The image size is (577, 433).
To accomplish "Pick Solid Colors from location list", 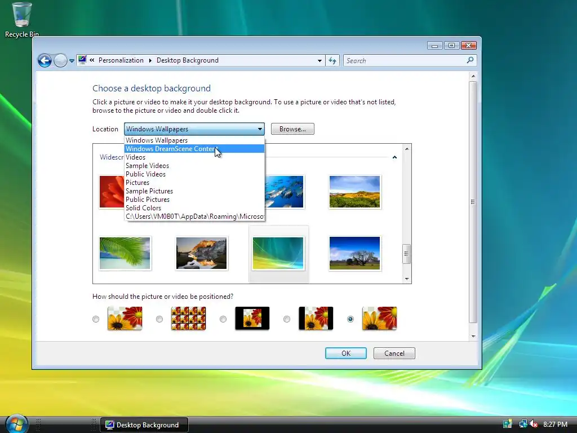I will point(194,208).
